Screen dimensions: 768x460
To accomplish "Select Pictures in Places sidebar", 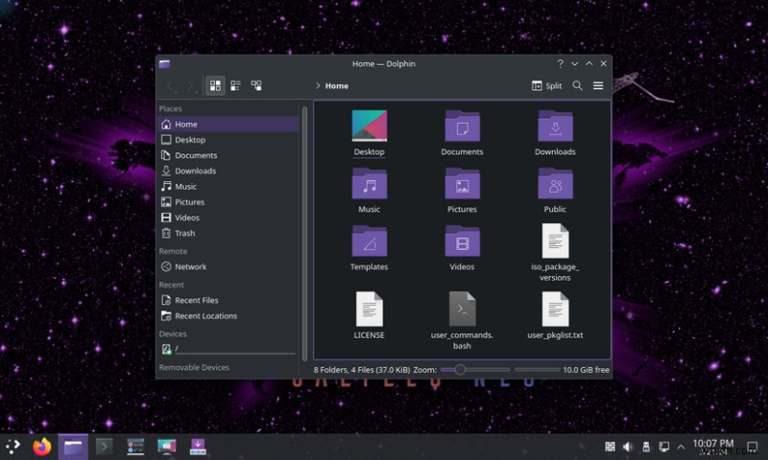I will (x=228, y=202).
